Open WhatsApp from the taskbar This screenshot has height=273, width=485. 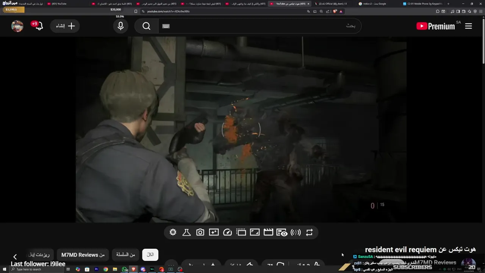[124, 269]
